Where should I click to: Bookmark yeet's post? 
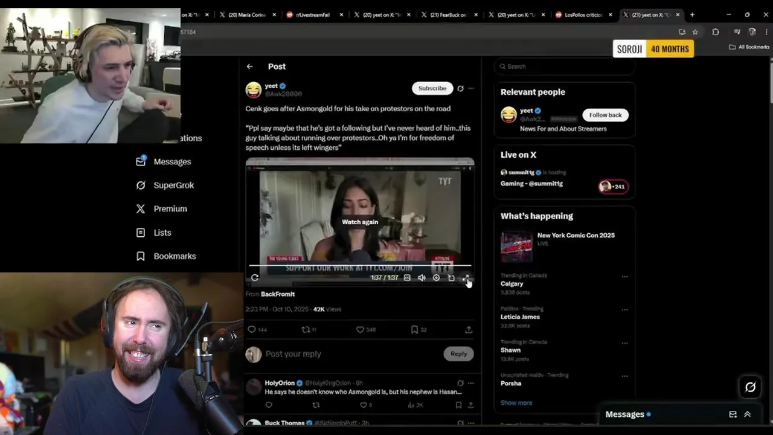click(x=414, y=329)
